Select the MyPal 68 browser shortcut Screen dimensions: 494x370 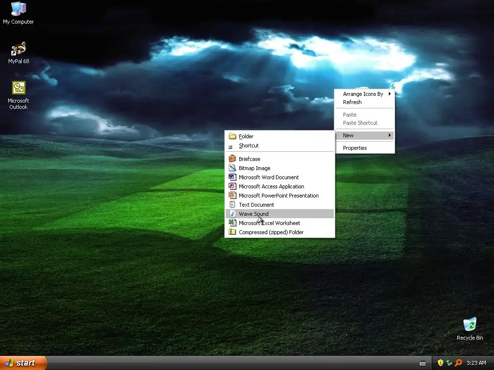[19, 53]
